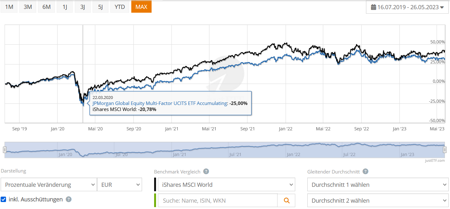Click the calendar icon in date range

pos(373,7)
